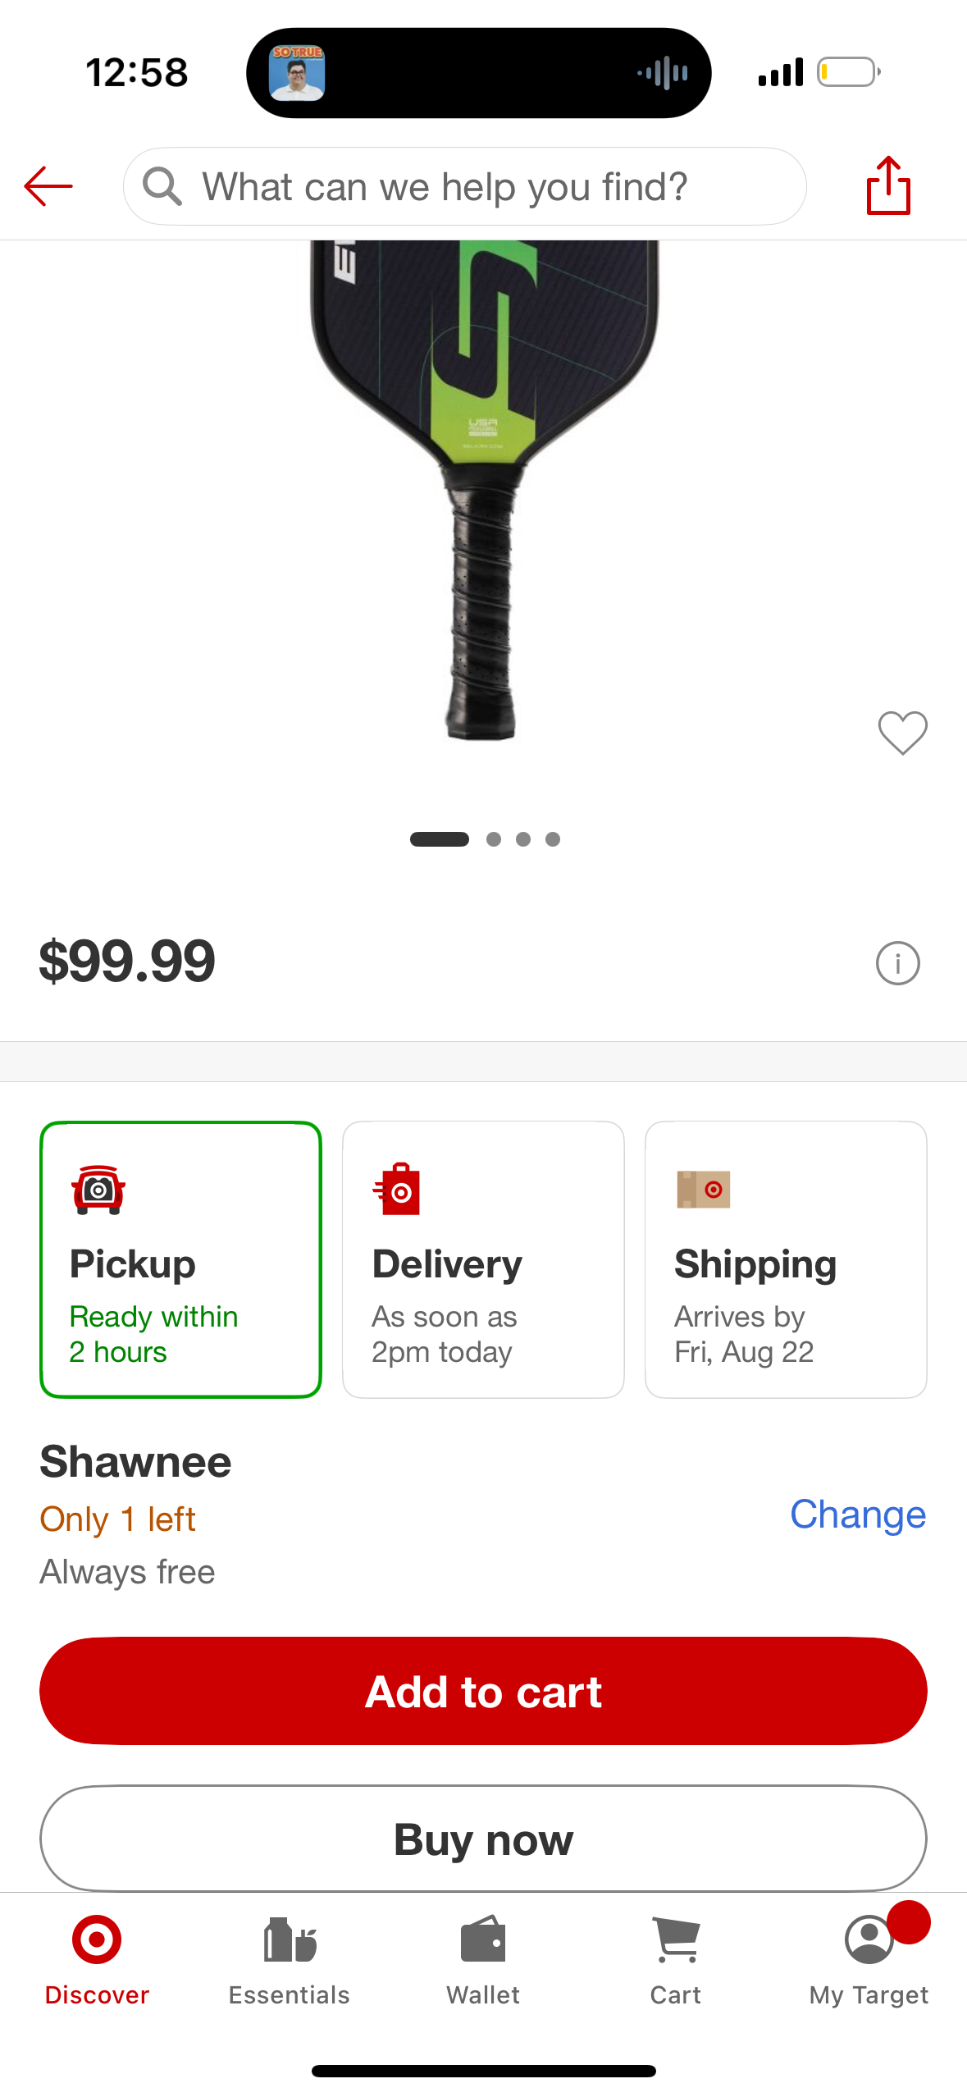Jump to the second image page dot
Screen dimensions: 967x2097
tap(494, 839)
